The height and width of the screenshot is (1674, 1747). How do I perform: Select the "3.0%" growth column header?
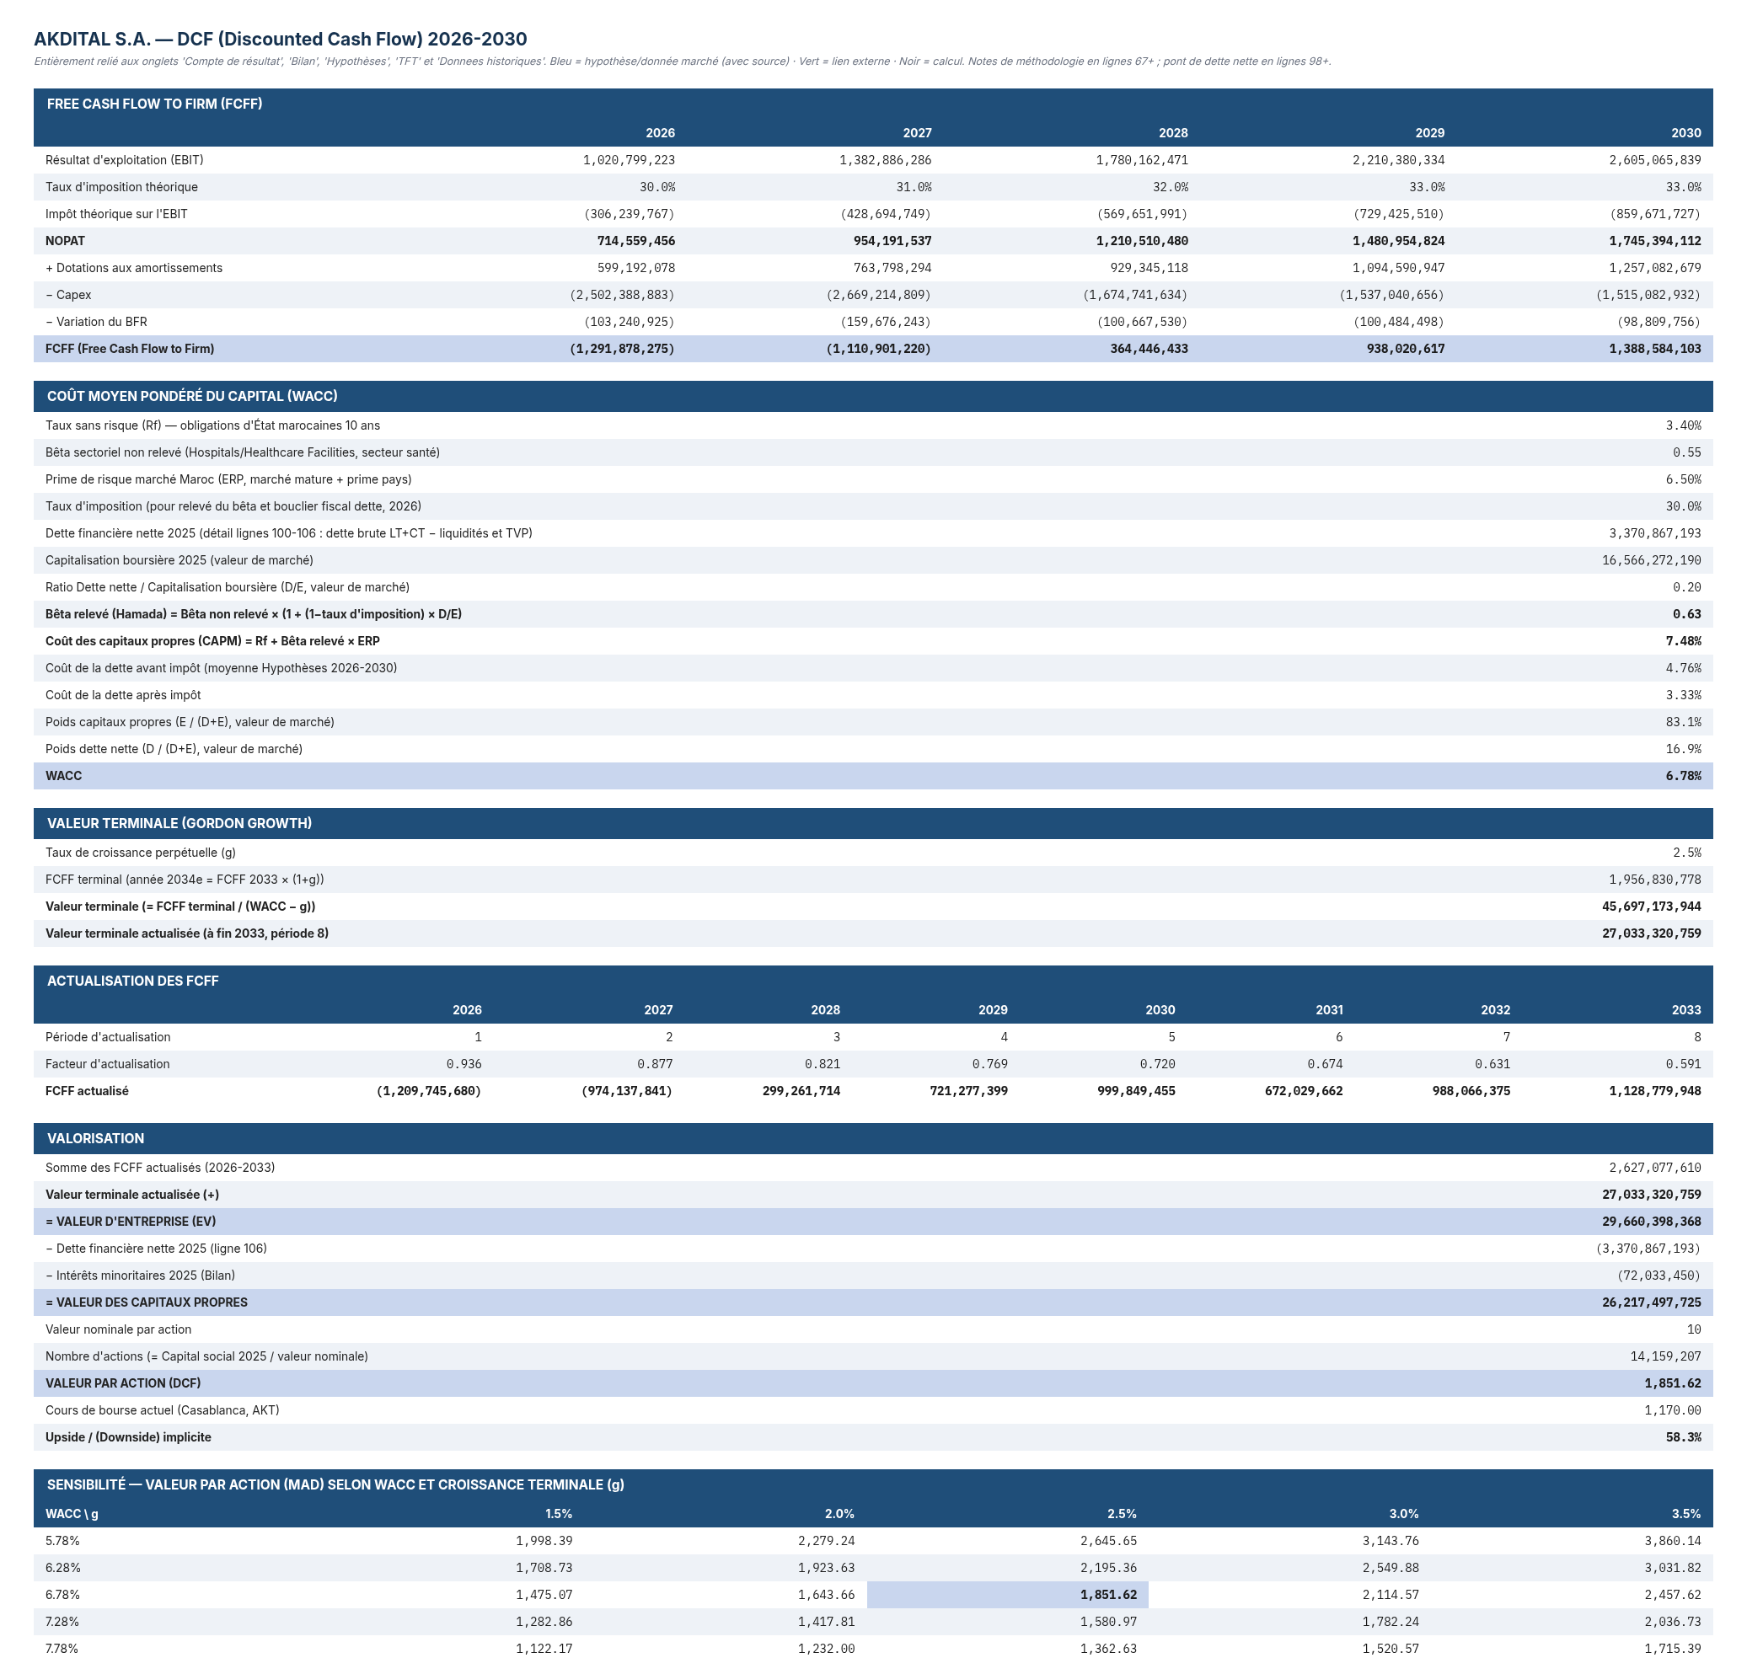[x=1404, y=1514]
